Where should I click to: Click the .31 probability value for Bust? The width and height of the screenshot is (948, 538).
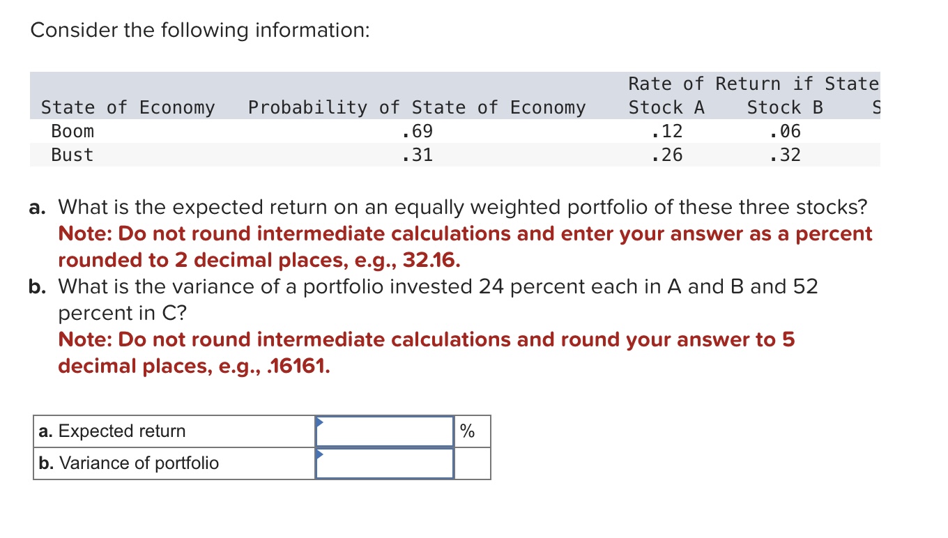[418, 155]
